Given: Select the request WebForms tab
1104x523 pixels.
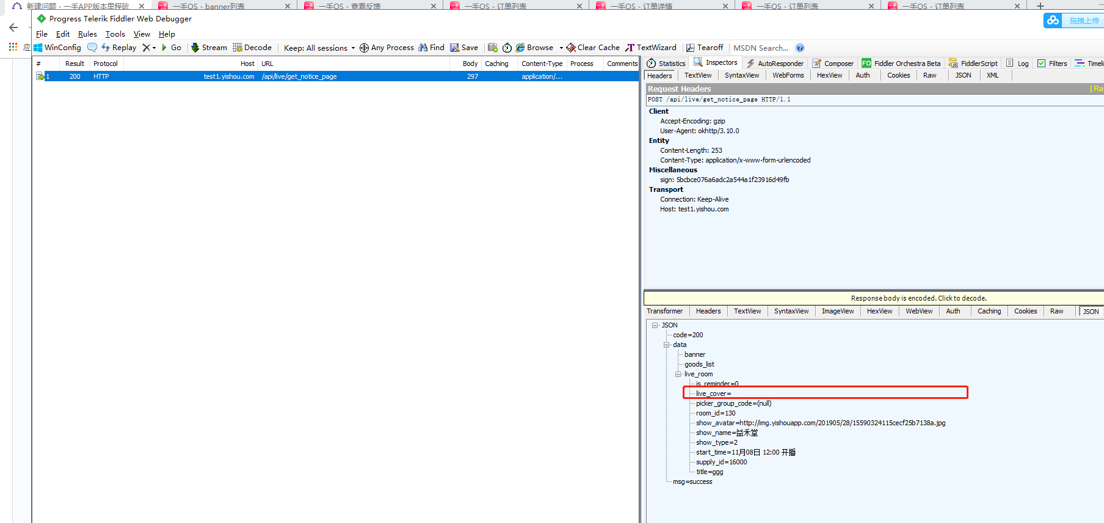Looking at the screenshot, I should (788, 76).
